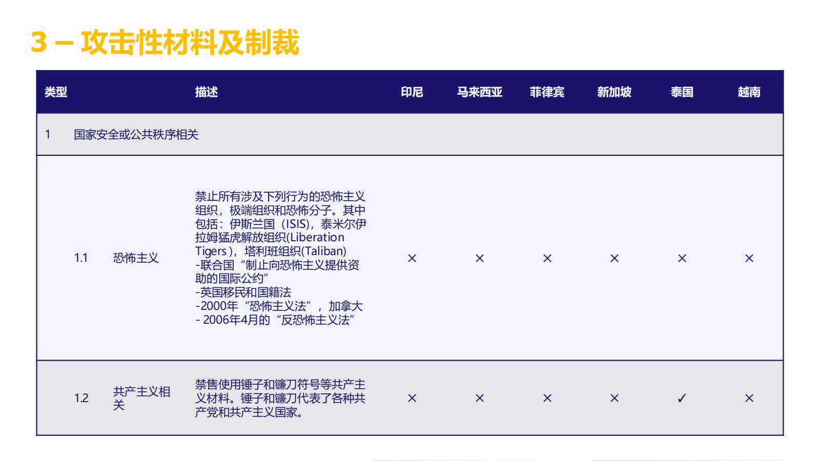Click the X mark for 恐怖主义 under 泰国

click(x=682, y=258)
